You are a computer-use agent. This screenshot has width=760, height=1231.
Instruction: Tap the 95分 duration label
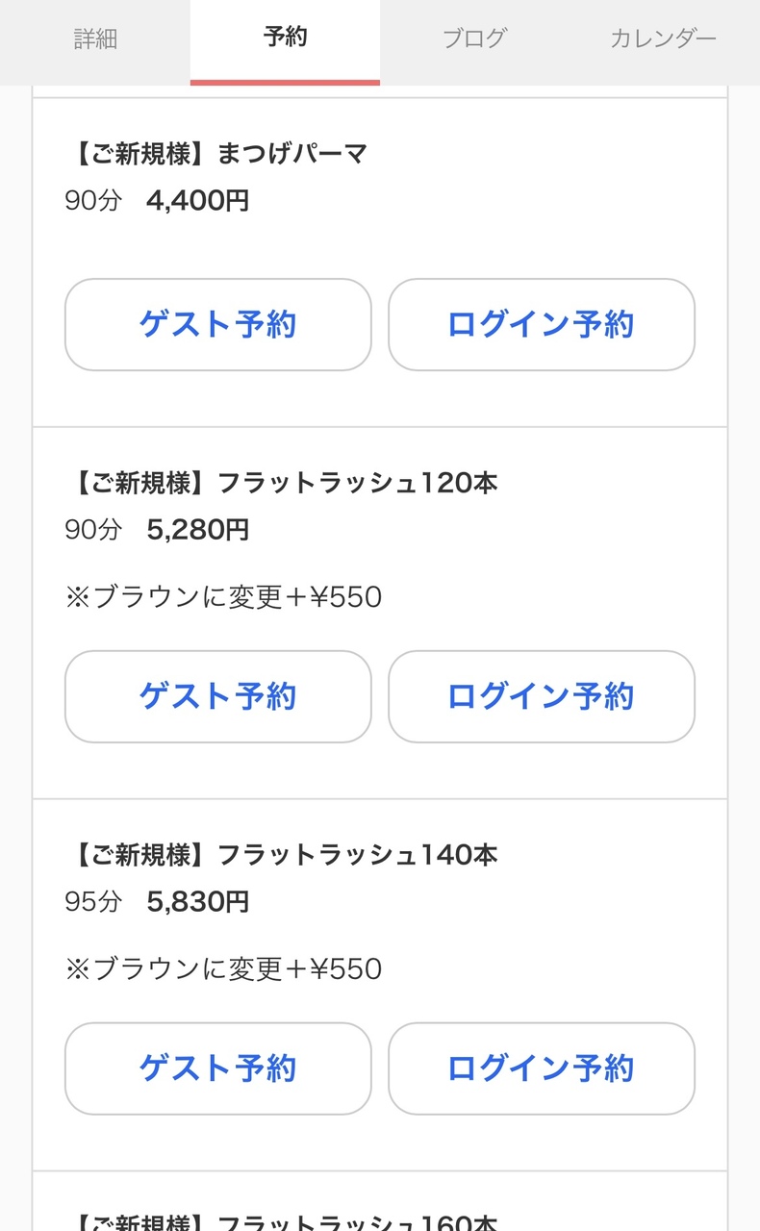[93, 902]
